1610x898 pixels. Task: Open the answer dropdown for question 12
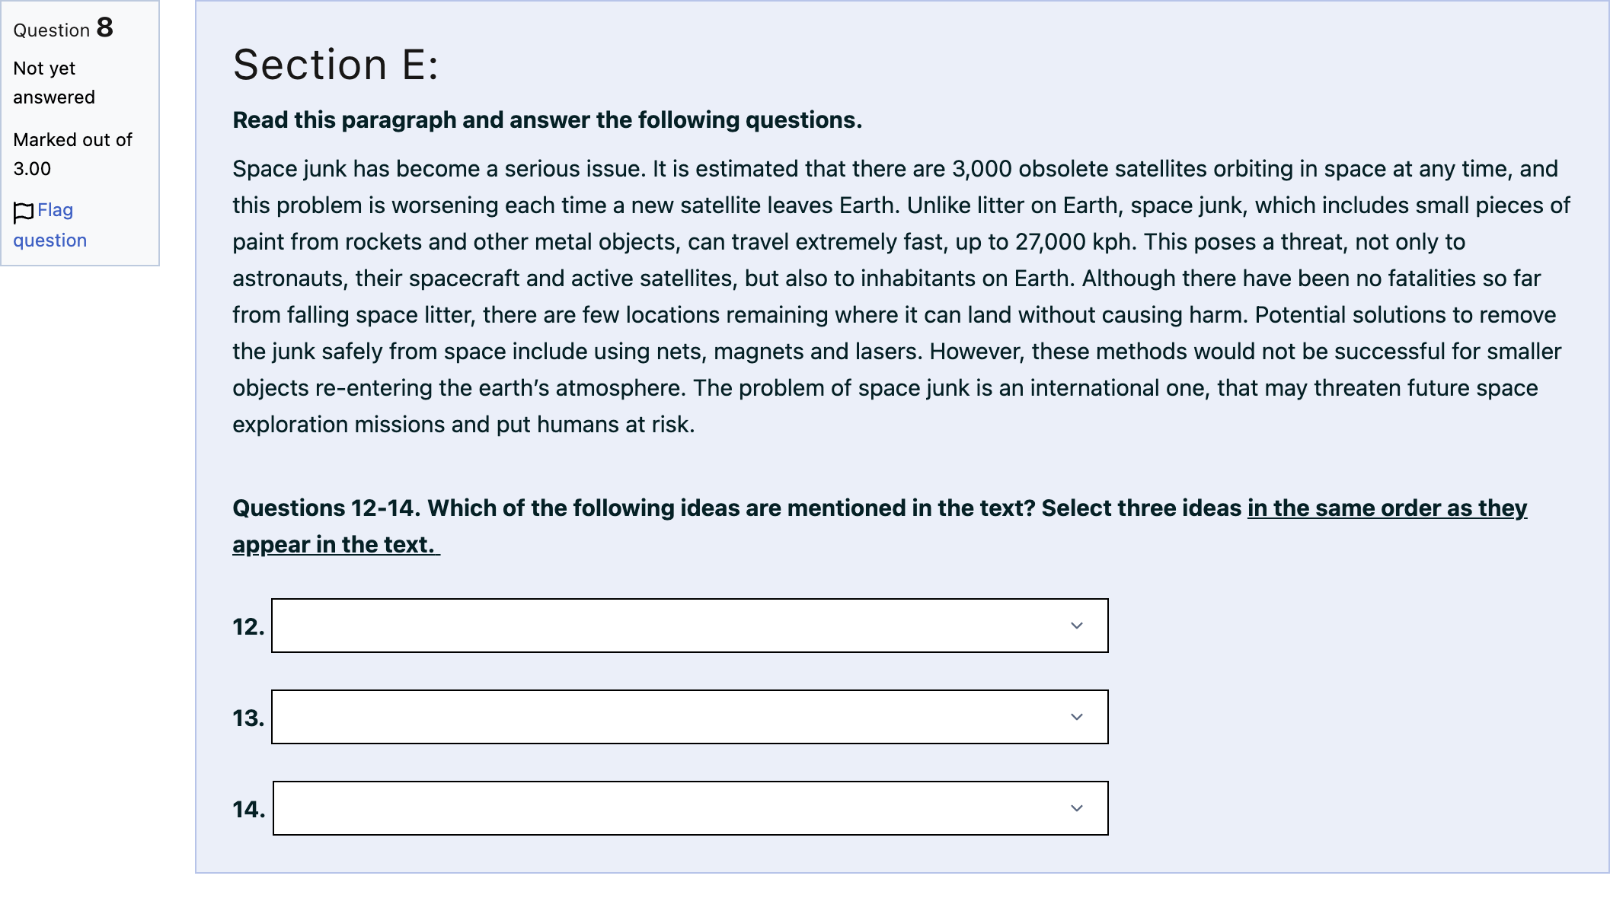coord(689,626)
